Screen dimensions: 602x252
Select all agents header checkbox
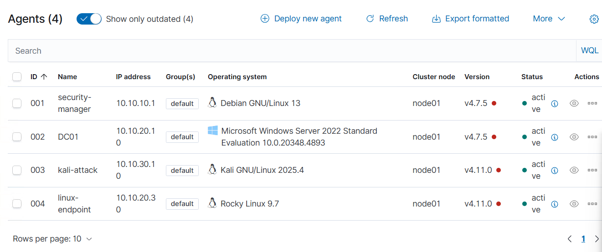[x=17, y=76]
